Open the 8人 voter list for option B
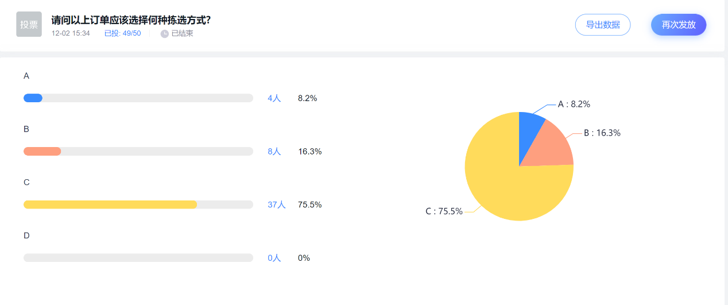The image size is (728, 305). pyautogui.click(x=274, y=152)
